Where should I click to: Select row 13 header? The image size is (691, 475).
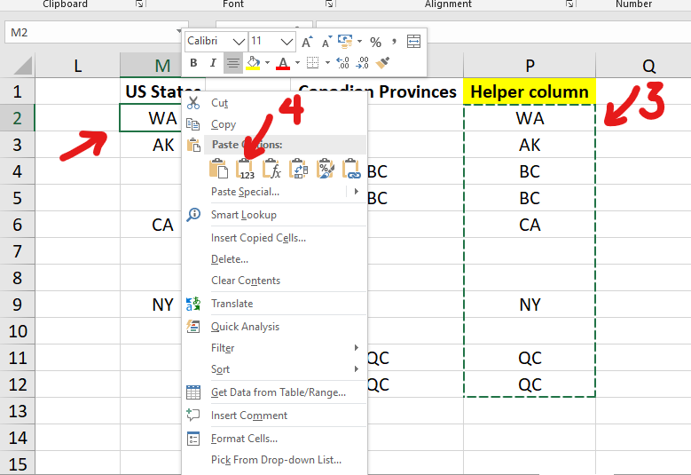coord(17,411)
